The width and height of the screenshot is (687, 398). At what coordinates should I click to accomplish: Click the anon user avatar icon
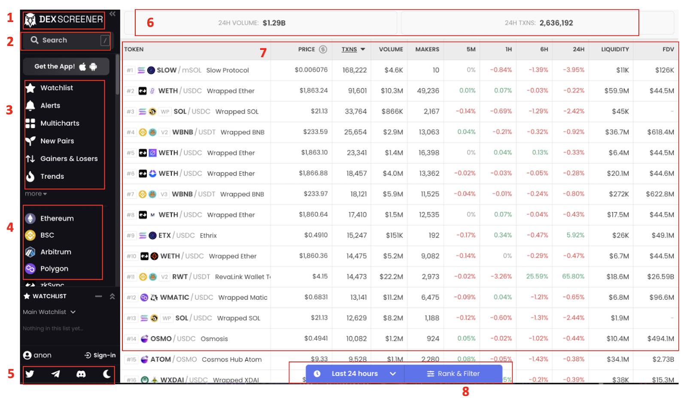[27, 355]
